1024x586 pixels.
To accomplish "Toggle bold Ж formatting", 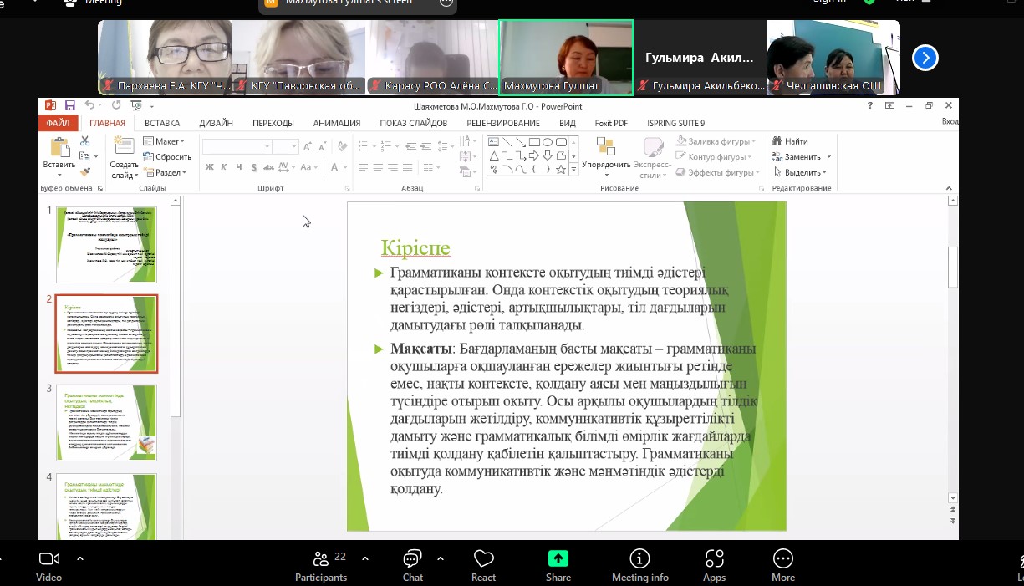I will (x=210, y=167).
